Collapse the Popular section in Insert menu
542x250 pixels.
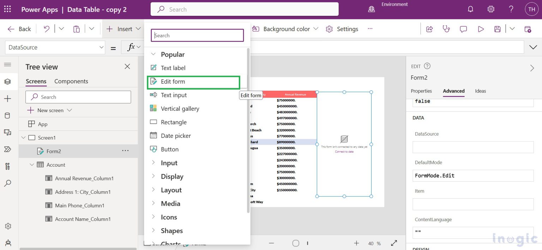[153, 54]
